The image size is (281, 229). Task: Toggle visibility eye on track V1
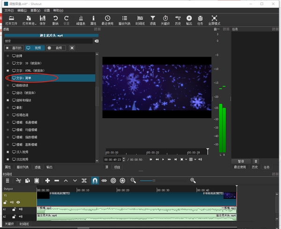point(19,202)
